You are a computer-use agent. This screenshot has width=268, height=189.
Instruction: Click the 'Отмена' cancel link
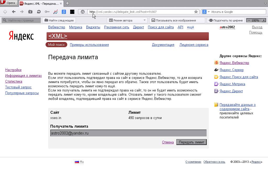[x=168, y=142]
